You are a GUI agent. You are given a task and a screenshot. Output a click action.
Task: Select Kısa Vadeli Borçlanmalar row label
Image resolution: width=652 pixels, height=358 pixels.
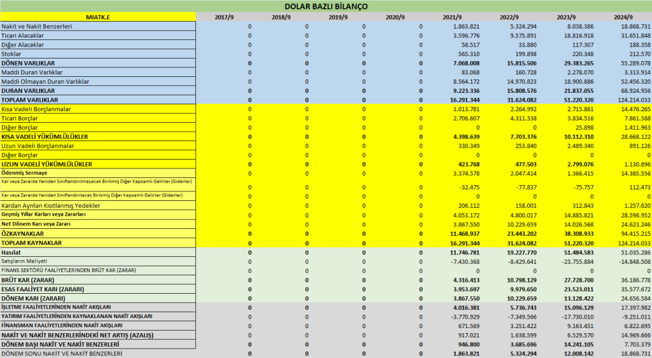click(36, 109)
